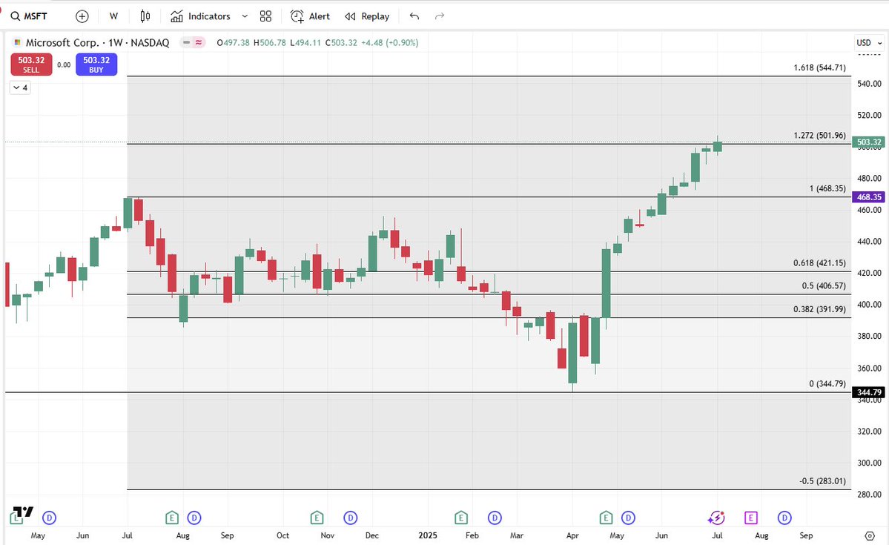Open the W weekly interval selector
889x545 pixels.
pyautogui.click(x=113, y=16)
